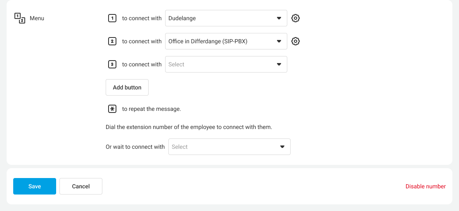This screenshot has height=211, width=459.
Task: Open the 'Or wait to connect with' dropdown
Action: pyautogui.click(x=229, y=147)
